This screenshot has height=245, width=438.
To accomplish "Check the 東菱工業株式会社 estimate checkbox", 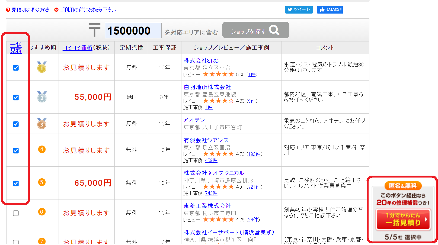I will pyautogui.click(x=16, y=213).
